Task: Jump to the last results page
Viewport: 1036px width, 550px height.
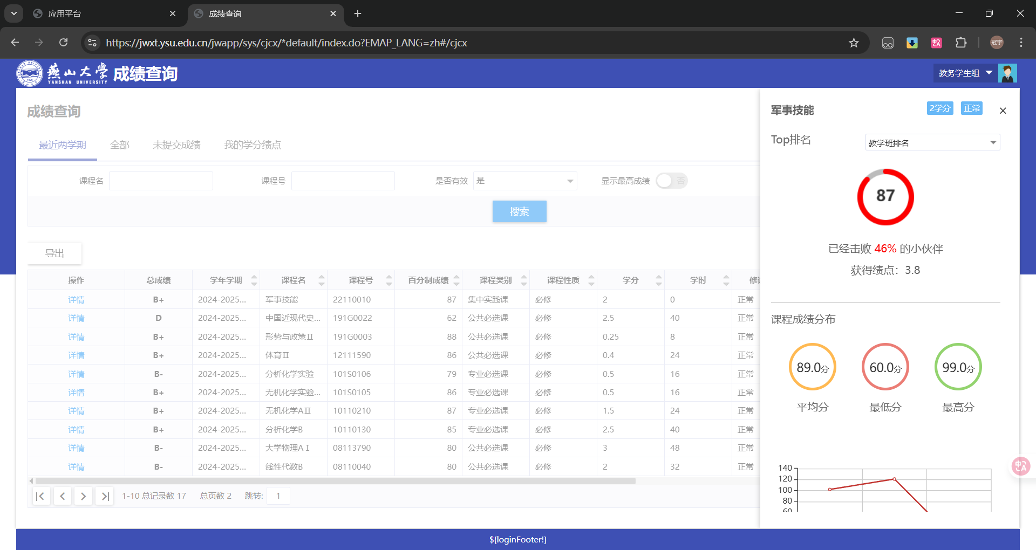Action: [105, 496]
